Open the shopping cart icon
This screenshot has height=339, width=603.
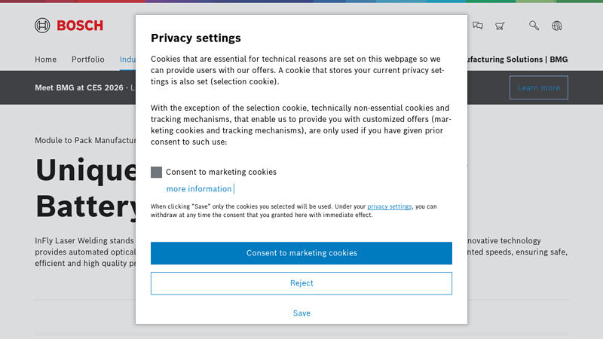(x=500, y=26)
